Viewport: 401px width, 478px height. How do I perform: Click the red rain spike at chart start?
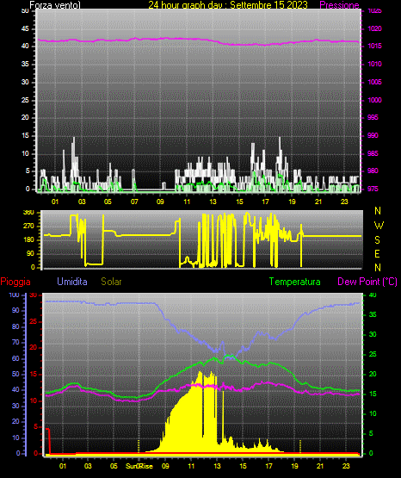(x=48, y=440)
